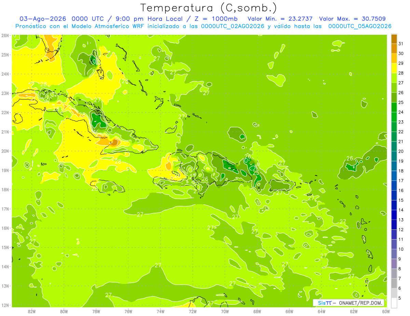The width and height of the screenshot is (410, 316).
Task: Click the blue "Sisπ" logo text
Action: coord(325,303)
